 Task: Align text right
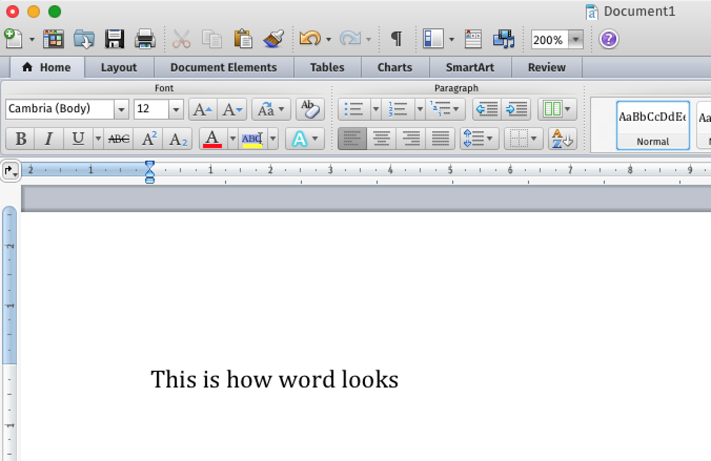coord(411,139)
